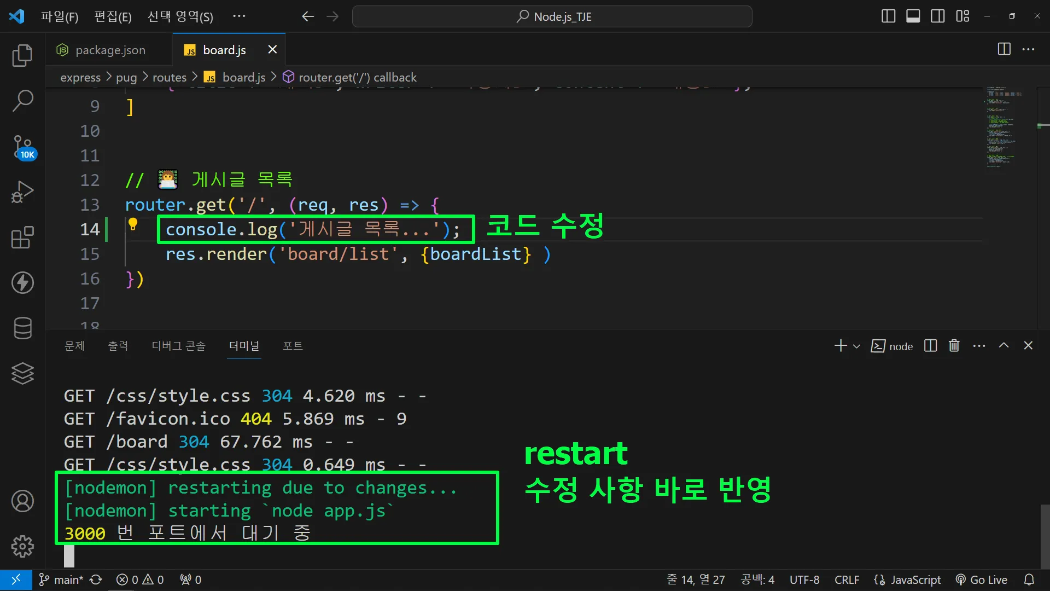This screenshot has height=591, width=1050.
Task: Expand the hidden menu items ellipsis in menu bar
Action: click(239, 16)
